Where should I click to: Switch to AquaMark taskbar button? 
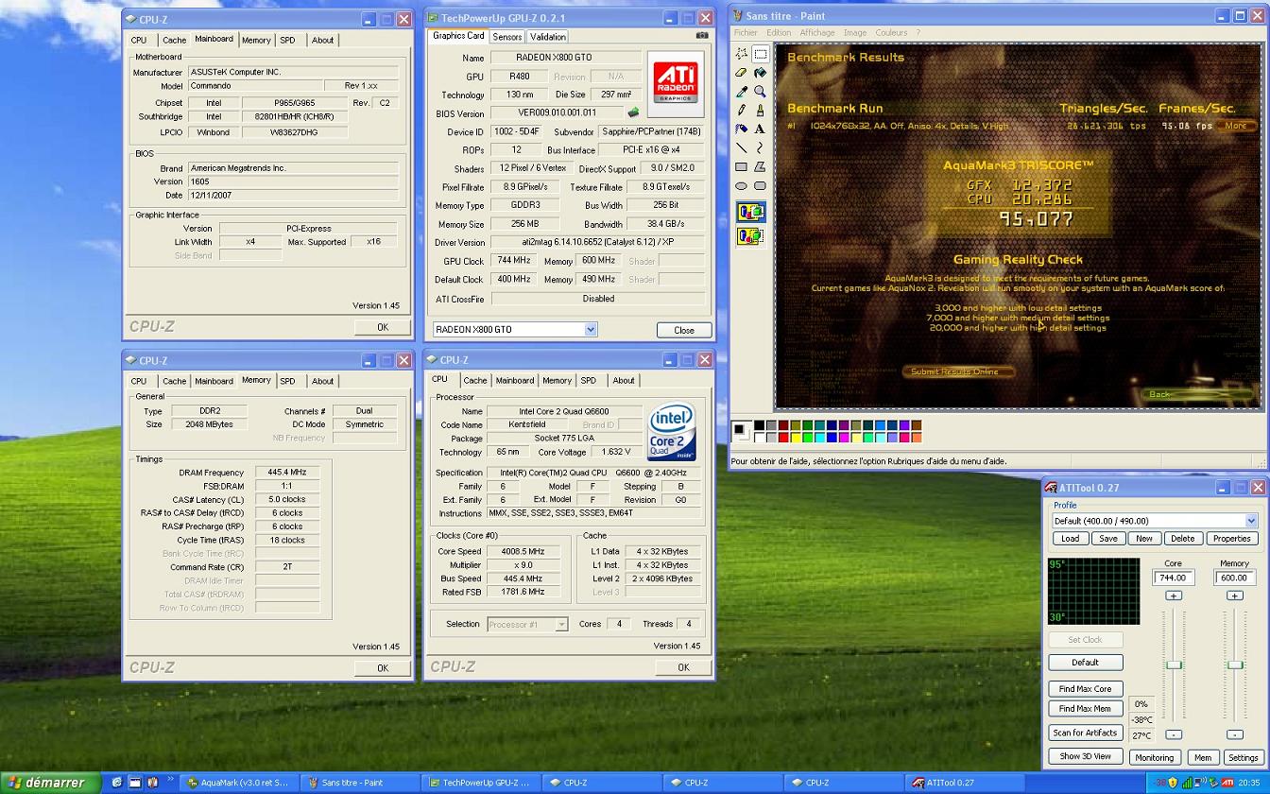point(238,783)
